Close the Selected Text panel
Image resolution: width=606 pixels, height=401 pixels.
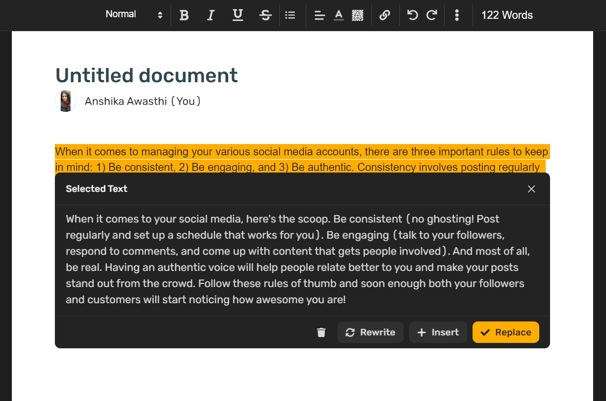[531, 189]
